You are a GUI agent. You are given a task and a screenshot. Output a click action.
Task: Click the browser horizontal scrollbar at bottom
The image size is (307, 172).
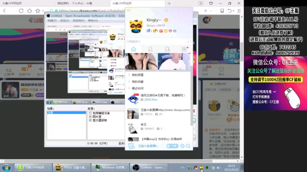point(108,161)
